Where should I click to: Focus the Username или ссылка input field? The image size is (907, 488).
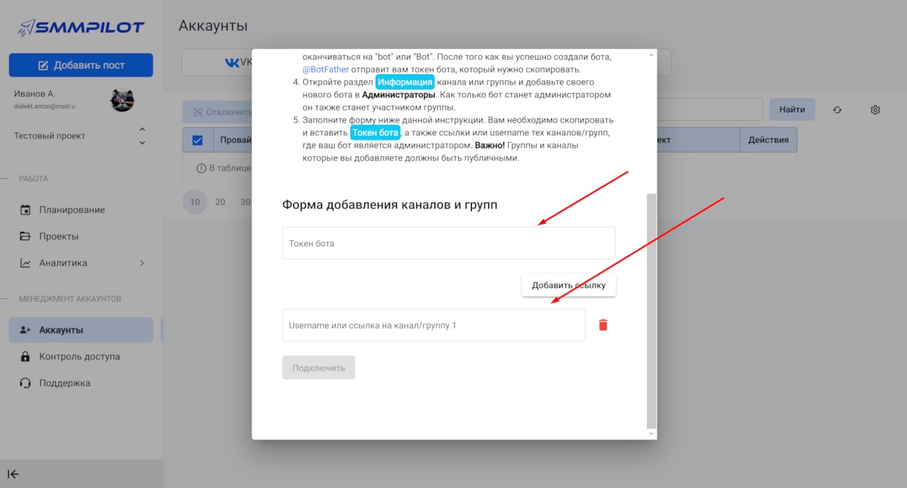tap(434, 325)
